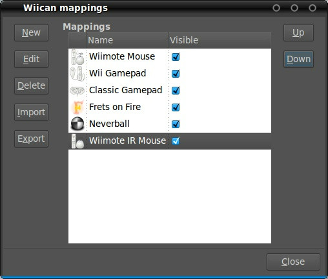The width and height of the screenshot is (328, 279).
Task: Select the Wiimote Mouse row
Action: coord(170,57)
